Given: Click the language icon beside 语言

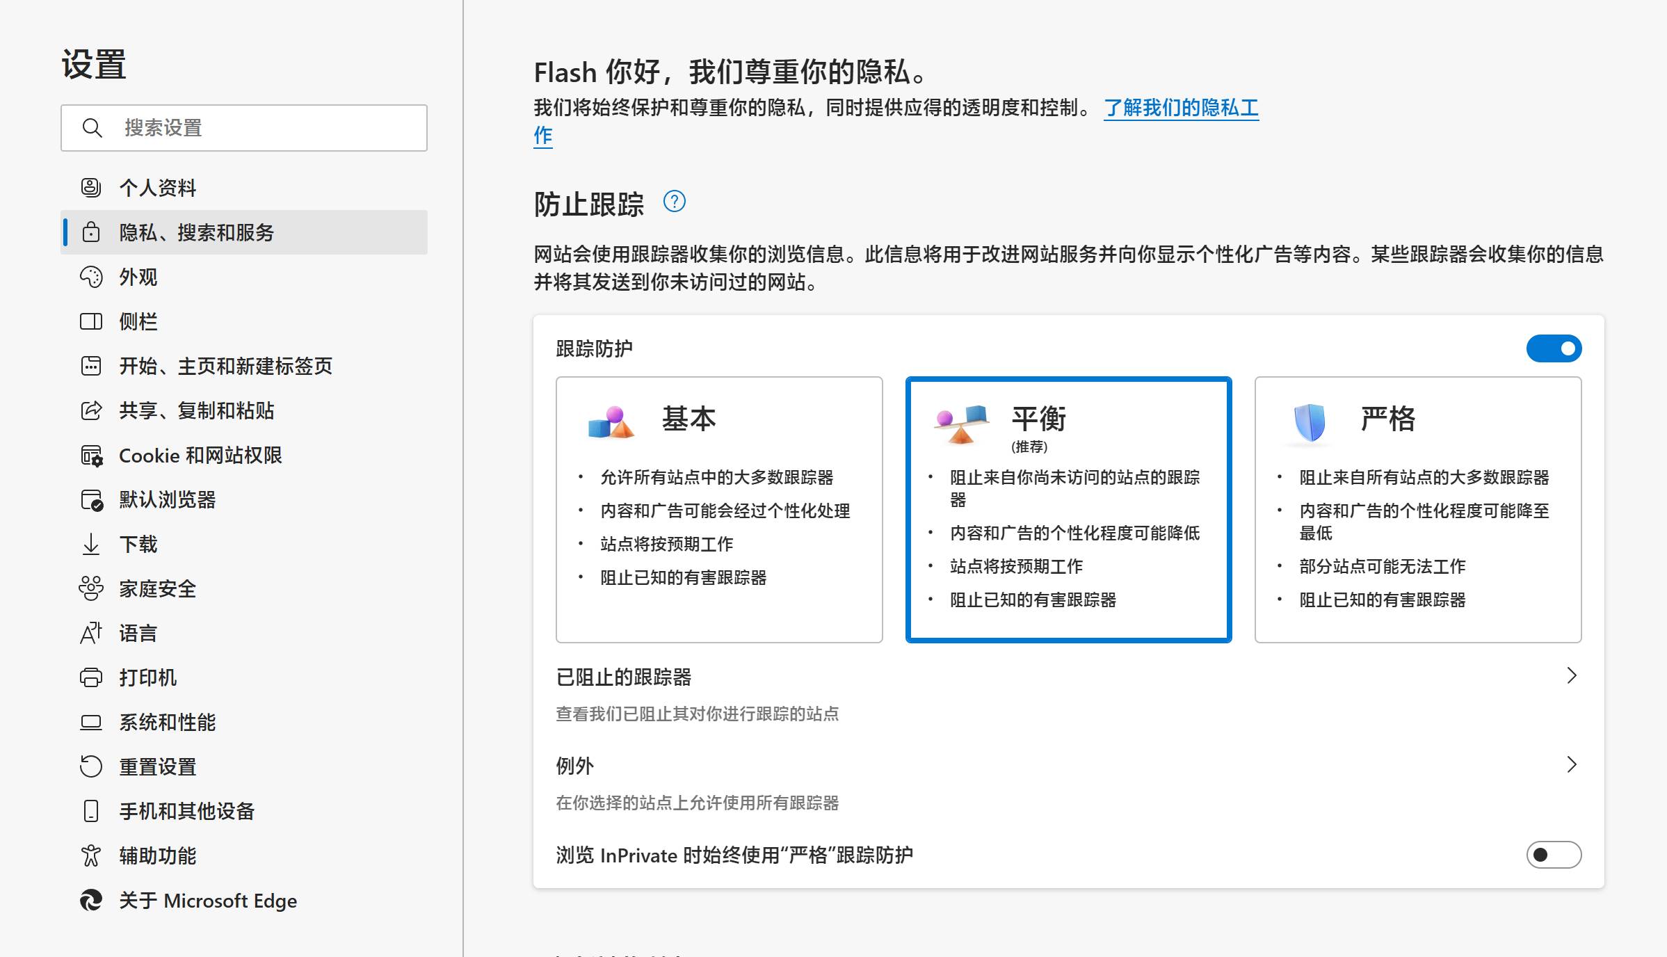Looking at the screenshot, I should tap(91, 633).
